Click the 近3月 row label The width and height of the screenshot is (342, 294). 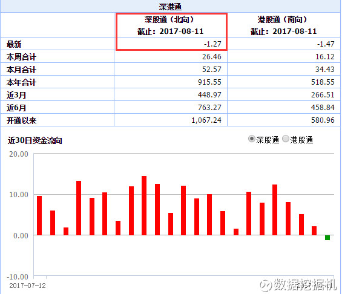pos(16,95)
